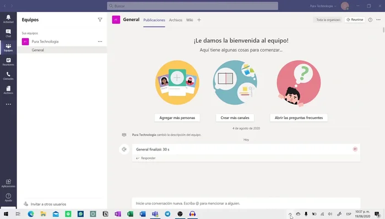Open the Chat section in sidebar
The width and height of the screenshot is (385, 219).
click(x=8, y=33)
